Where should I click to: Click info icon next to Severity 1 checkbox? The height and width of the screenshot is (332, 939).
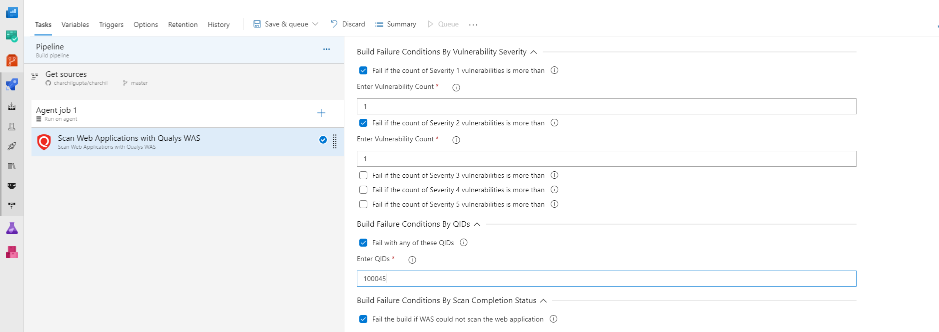(554, 70)
